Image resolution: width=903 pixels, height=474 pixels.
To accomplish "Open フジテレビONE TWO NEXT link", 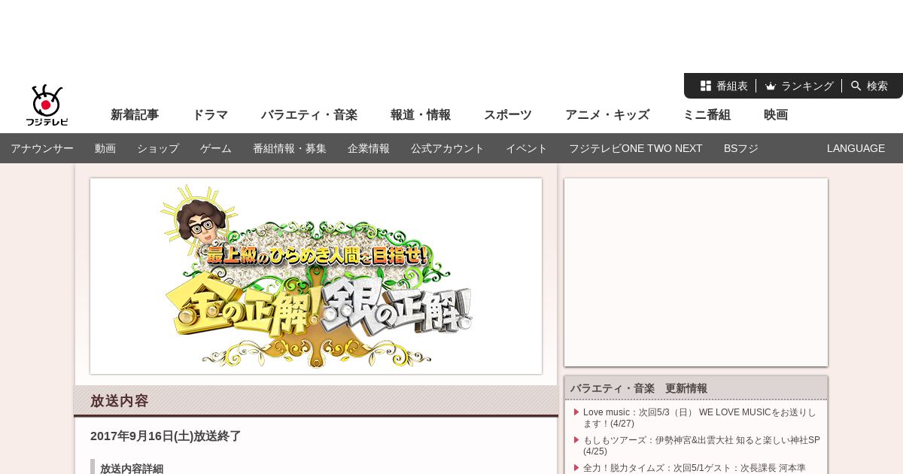I will pyautogui.click(x=636, y=148).
